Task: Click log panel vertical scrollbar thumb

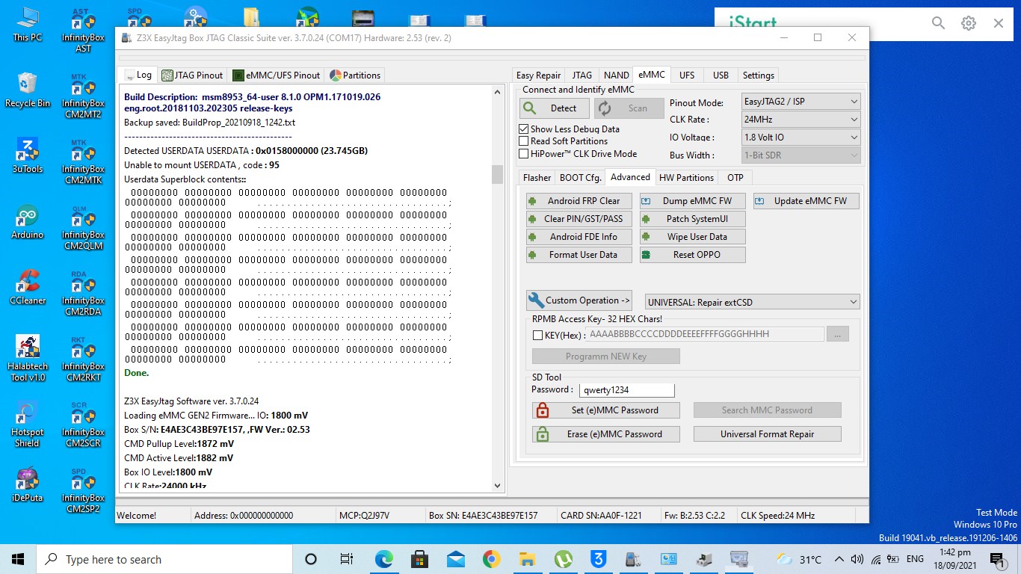Action: [x=497, y=174]
